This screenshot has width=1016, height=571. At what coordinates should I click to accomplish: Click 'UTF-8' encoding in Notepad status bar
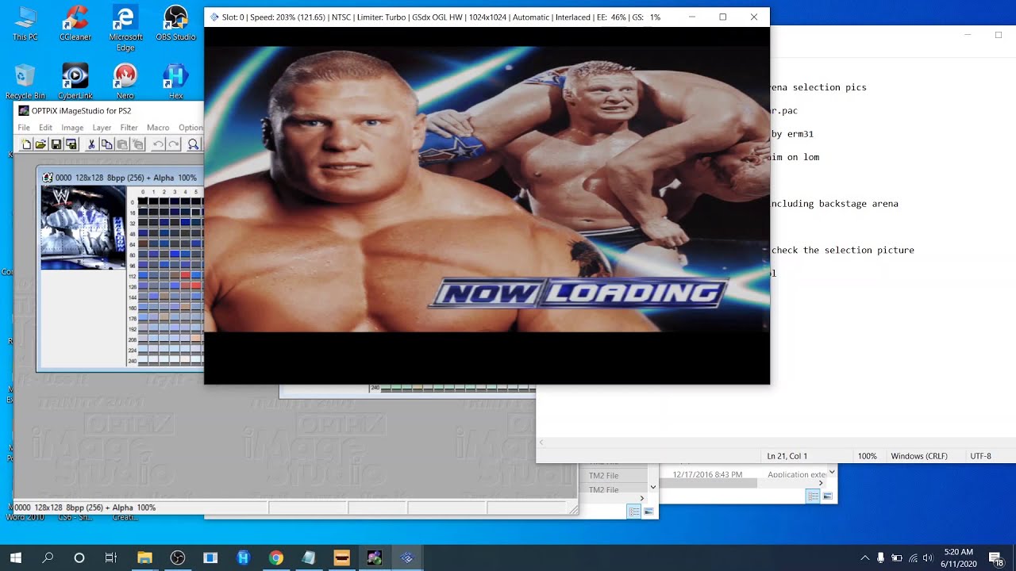pos(980,456)
